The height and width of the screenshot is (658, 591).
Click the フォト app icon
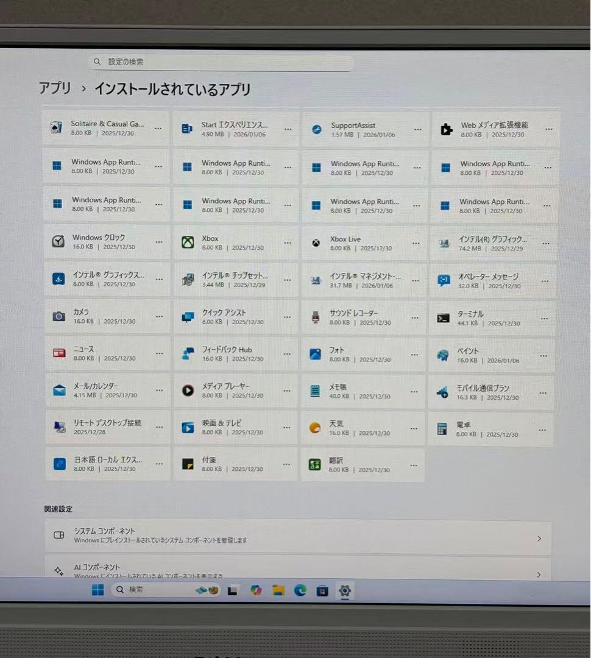point(316,354)
